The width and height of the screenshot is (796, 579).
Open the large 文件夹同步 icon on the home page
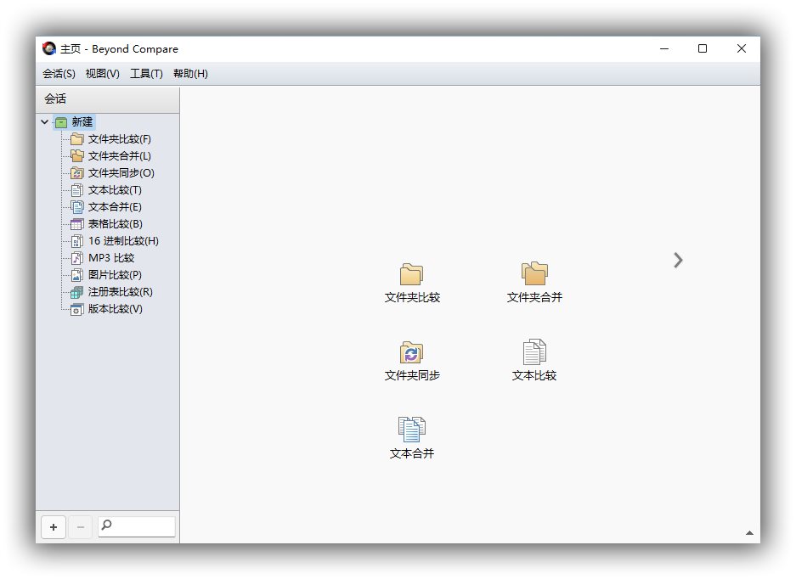(411, 352)
